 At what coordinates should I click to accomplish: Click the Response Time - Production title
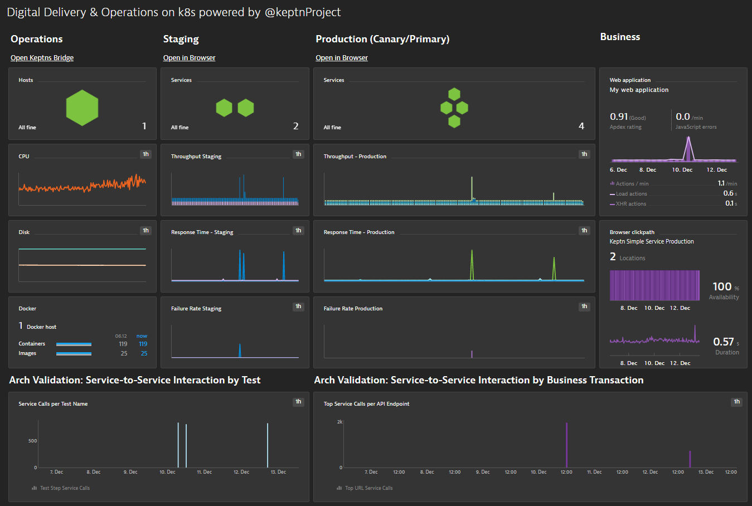click(359, 232)
